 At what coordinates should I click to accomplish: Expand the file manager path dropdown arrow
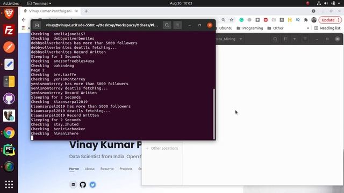coord(241,39)
